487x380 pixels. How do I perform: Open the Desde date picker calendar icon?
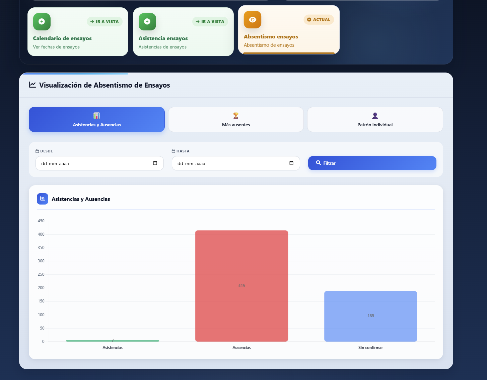pyautogui.click(x=155, y=163)
